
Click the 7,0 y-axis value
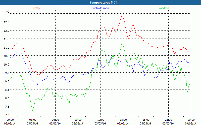tap(7, 115)
